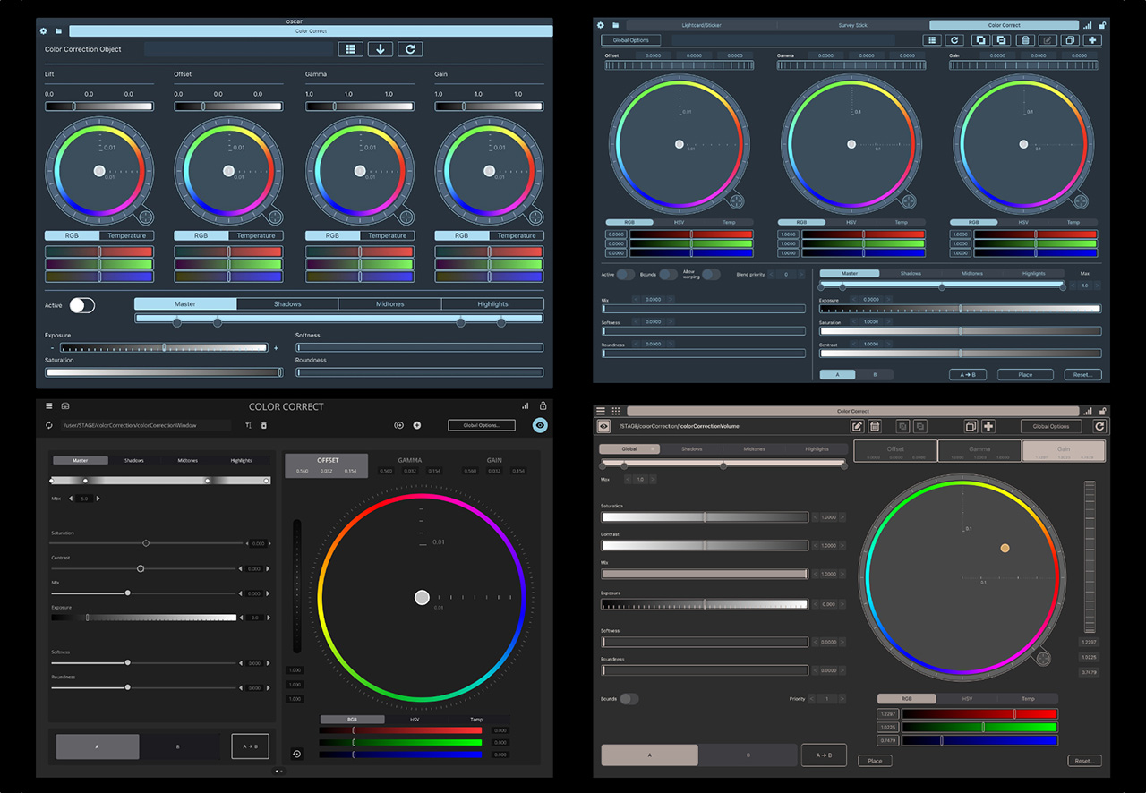Click the refresh icon in top-right panel toolbar

pos(954,39)
